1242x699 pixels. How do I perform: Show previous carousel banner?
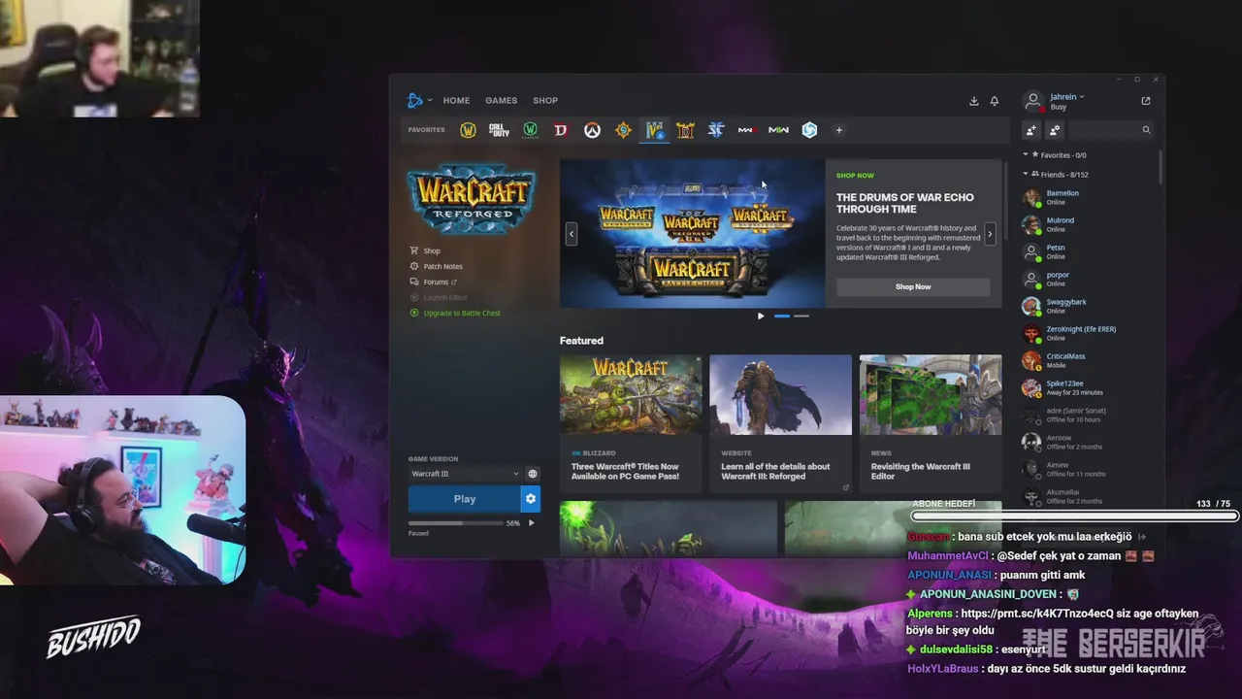[572, 233]
